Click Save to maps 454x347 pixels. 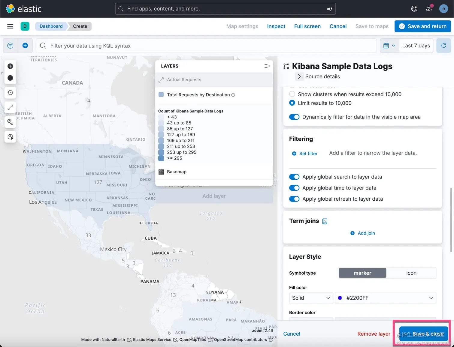click(372, 26)
